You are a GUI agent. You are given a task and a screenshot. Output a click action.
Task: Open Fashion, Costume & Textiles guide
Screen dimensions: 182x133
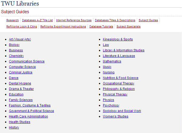pyautogui.click(x=30, y=106)
